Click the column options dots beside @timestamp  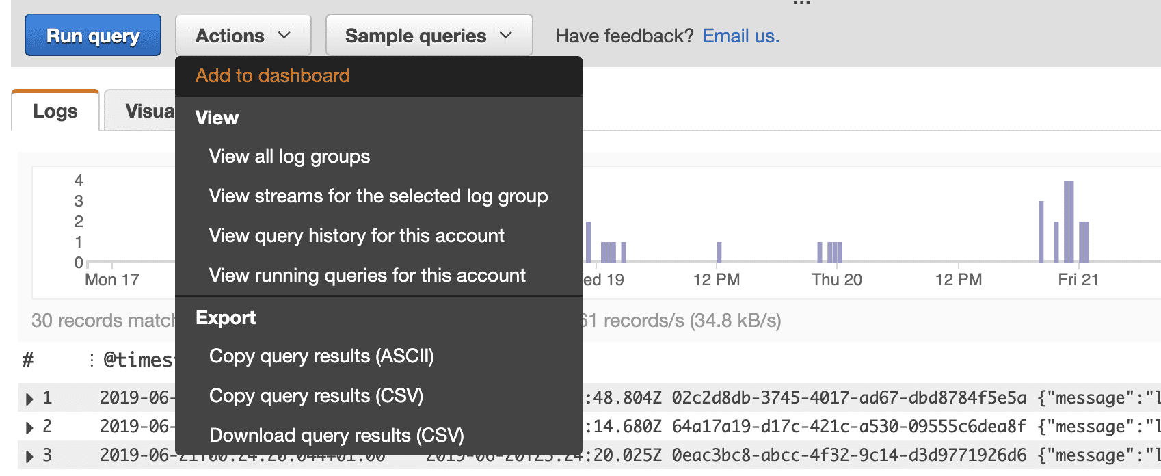point(92,360)
